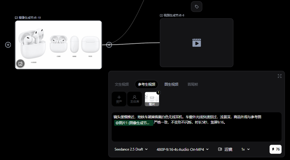Open the image edit icon on image node-19

point(20,64)
